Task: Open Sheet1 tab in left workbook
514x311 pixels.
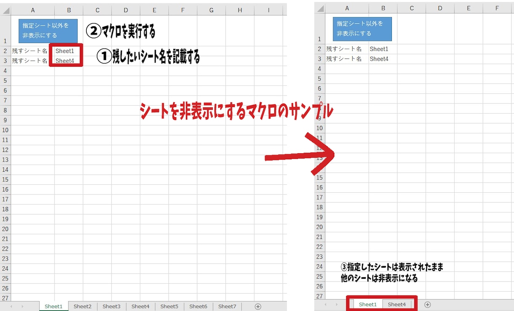Action: click(54, 306)
